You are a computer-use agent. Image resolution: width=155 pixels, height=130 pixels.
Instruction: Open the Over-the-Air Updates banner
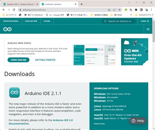tap(134, 52)
